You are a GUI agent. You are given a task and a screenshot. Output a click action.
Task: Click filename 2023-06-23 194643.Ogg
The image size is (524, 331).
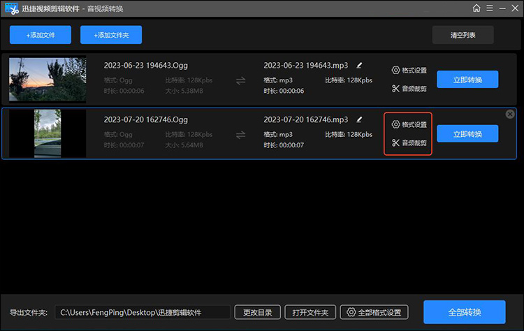click(146, 66)
